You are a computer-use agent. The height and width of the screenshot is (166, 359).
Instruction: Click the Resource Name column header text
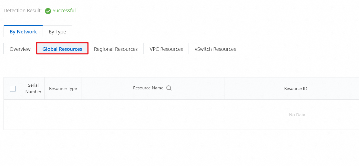point(148,88)
